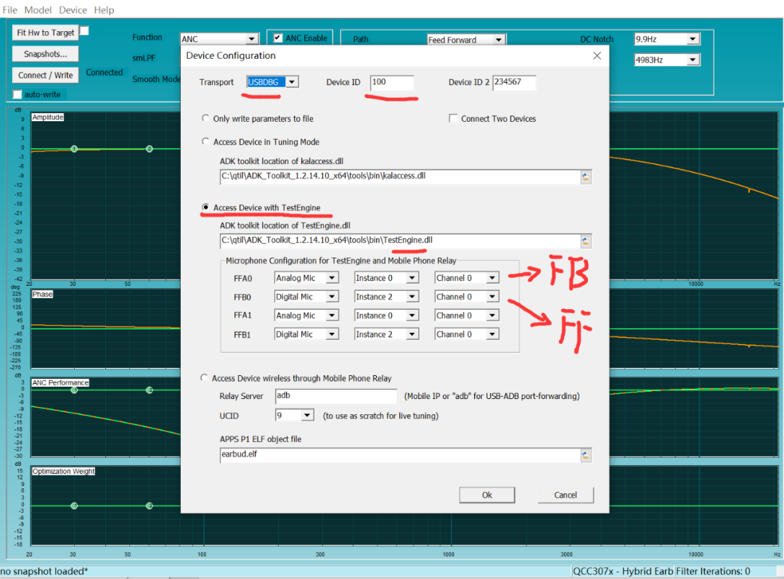Click Filter Iterations: 0 status text
Screen dimensions: 784x579
[x=713, y=571]
